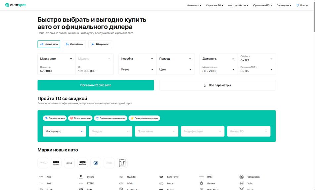Click the Aito logo icon

[x=41, y=177]
